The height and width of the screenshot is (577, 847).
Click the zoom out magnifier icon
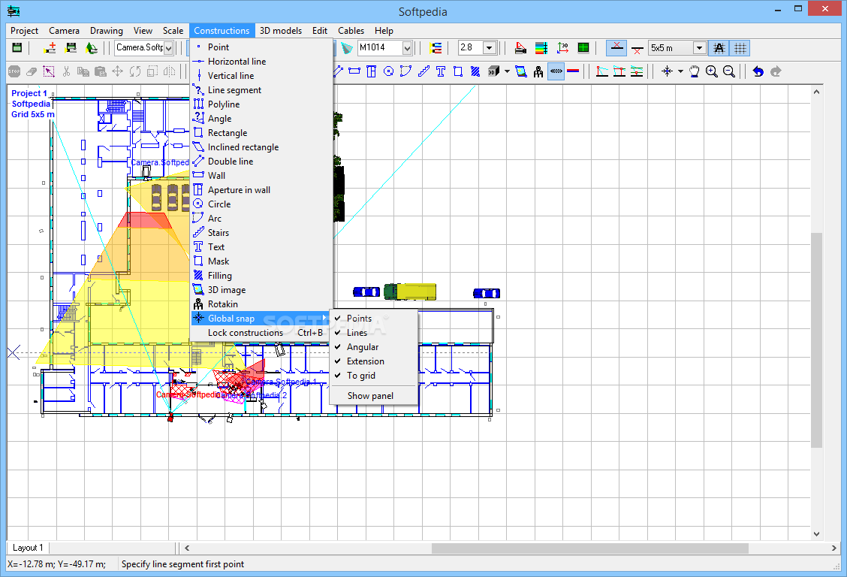pyautogui.click(x=728, y=71)
